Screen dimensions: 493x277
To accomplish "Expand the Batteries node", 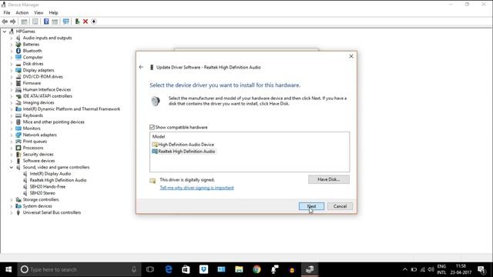I will click(x=12, y=45).
